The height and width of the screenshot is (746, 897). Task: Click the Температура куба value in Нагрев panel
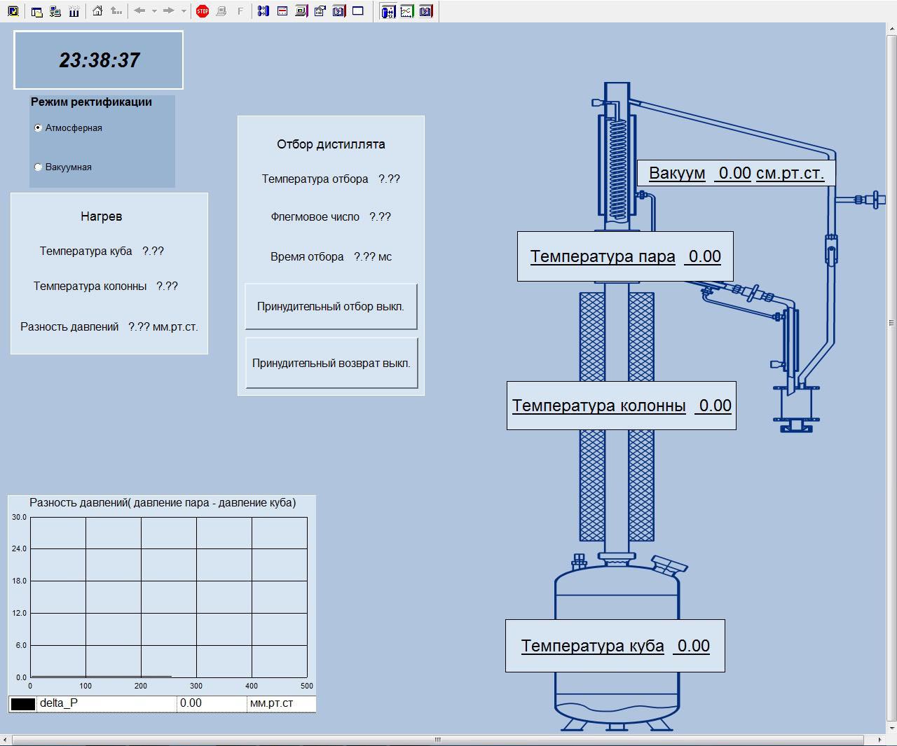coord(153,251)
